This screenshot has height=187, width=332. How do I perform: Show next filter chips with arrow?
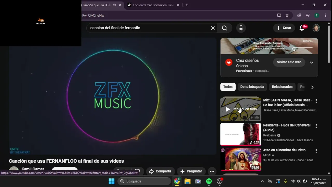312,87
